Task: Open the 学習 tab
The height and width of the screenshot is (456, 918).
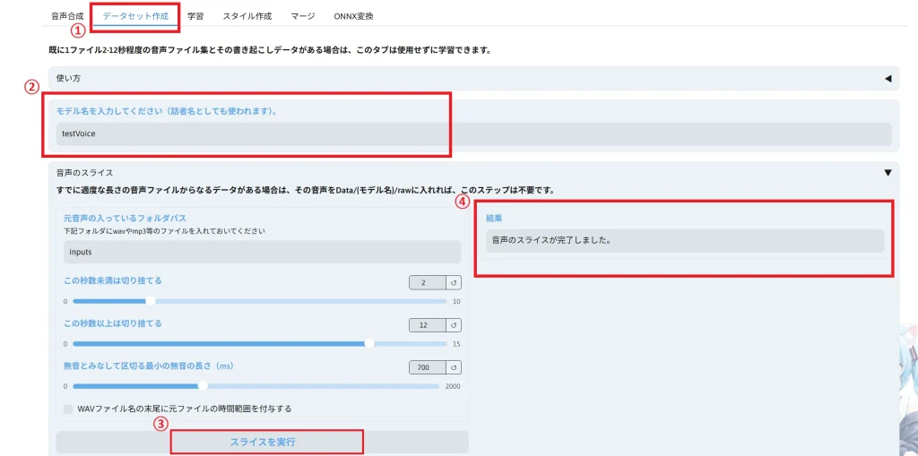Action: [x=195, y=16]
